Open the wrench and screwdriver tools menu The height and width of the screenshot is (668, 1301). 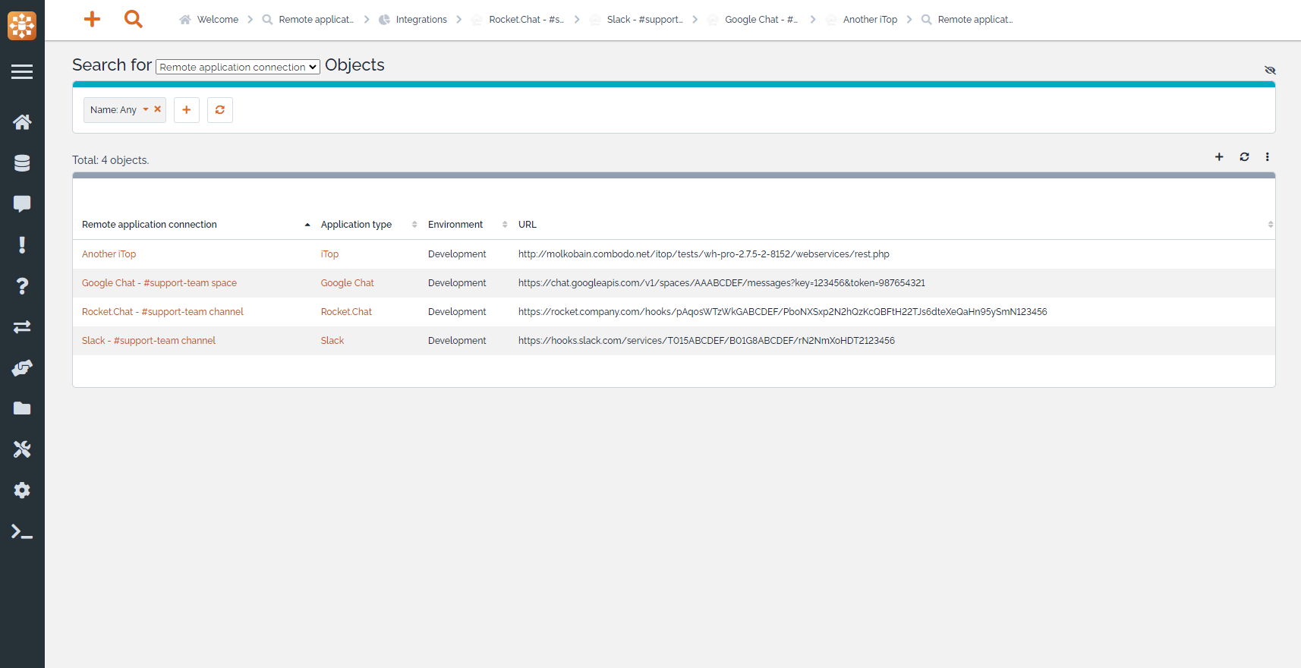pyautogui.click(x=22, y=449)
